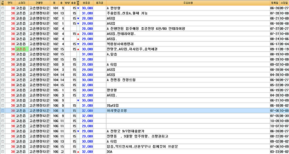Image resolution: width=289 pixels, height=154 pixels.
Task: Click blue down arrow in 'A 전망굿 9/7현재출발가' row
Action: point(78,132)
